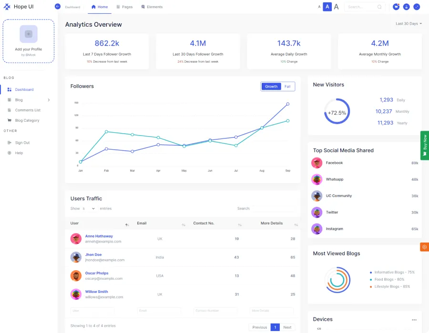Click the Hope UI logo
This screenshot has height=333, width=429.
point(19,7)
